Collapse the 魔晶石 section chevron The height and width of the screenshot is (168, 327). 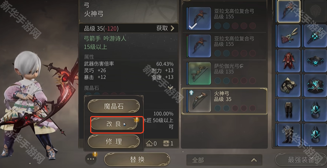point(171,88)
